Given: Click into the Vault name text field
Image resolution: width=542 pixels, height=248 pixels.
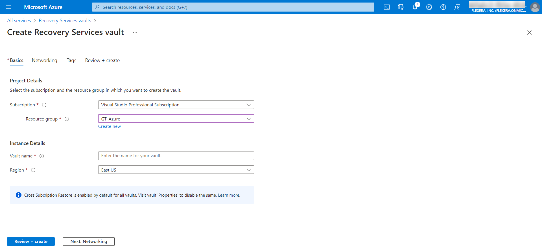Looking at the screenshot, I should coord(176,156).
